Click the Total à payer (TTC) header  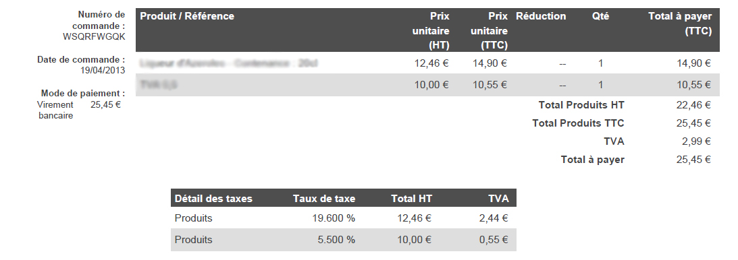pyautogui.click(x=680, y=24)
